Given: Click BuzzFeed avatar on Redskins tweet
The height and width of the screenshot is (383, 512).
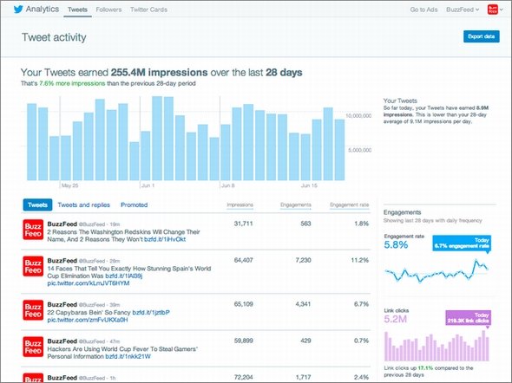Looking at the screenshot, I should (x=33, y=230).
